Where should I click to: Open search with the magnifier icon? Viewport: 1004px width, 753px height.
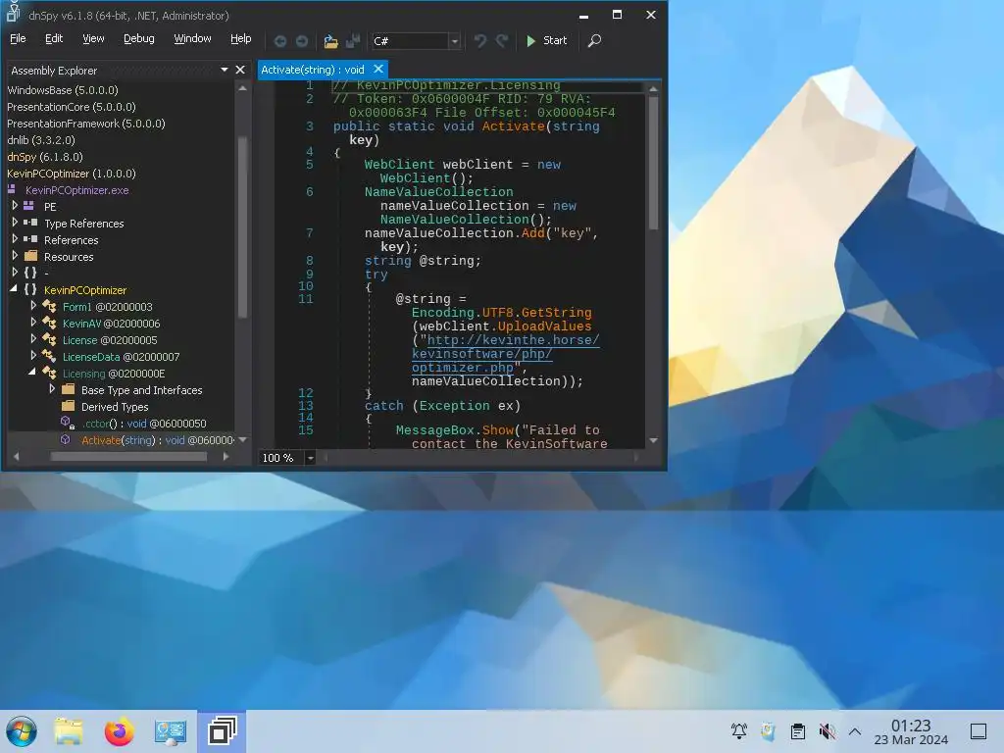[595, 40]
